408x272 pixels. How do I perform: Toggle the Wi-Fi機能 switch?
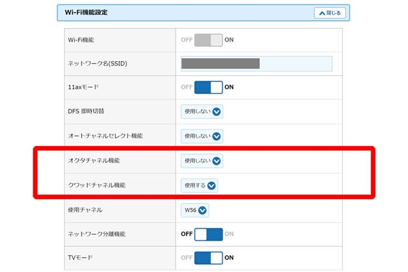[x=208, y=40]
